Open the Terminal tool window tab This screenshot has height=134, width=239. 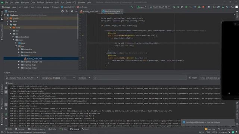pyautogui.click(x=20, y=129)
